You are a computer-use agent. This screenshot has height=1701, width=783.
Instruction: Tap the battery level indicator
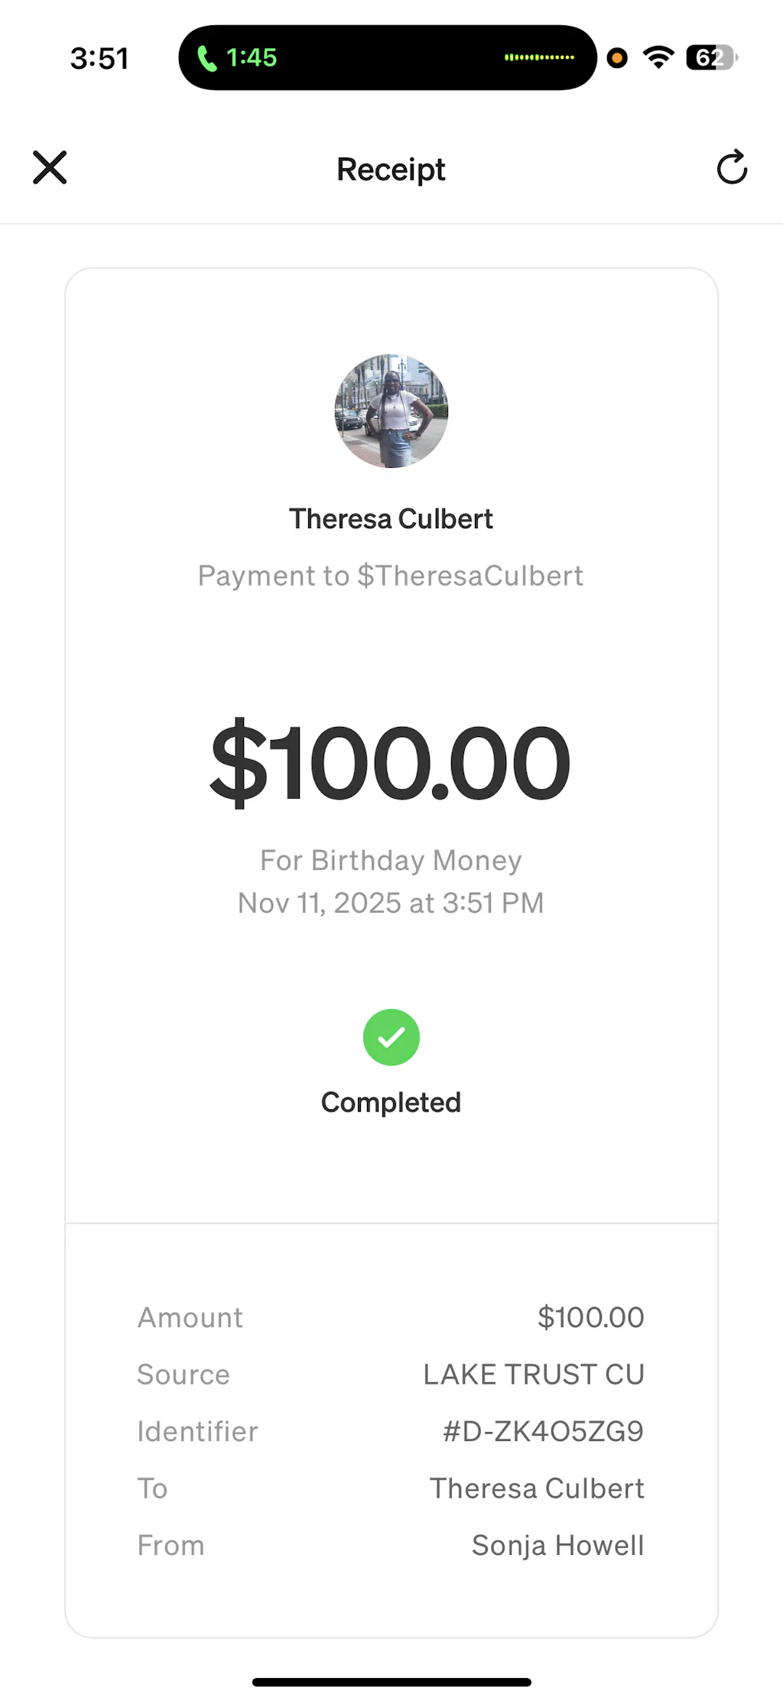(710, 57)
